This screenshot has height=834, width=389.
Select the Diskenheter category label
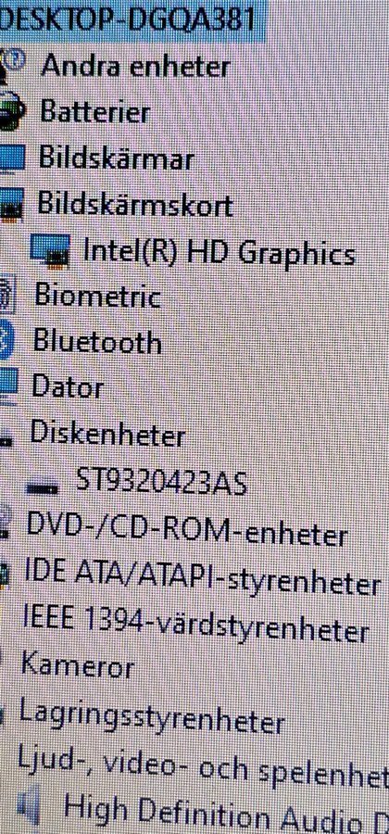(107, 434)
